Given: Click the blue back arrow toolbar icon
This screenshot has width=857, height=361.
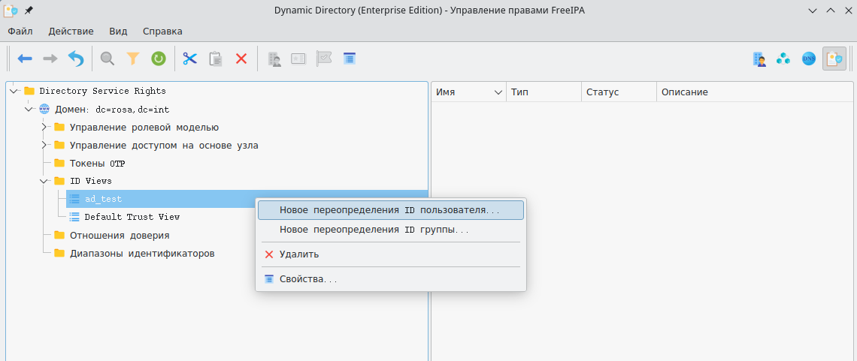Looking at the screenshot, I should 25,59.
